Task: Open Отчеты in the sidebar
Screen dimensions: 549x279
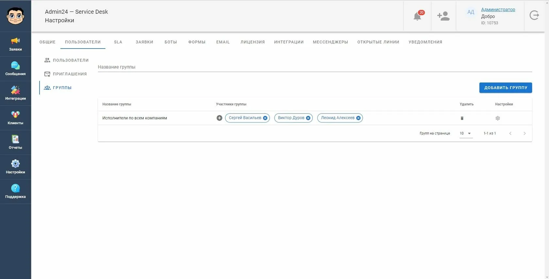Action: click(x=15, y=142)
